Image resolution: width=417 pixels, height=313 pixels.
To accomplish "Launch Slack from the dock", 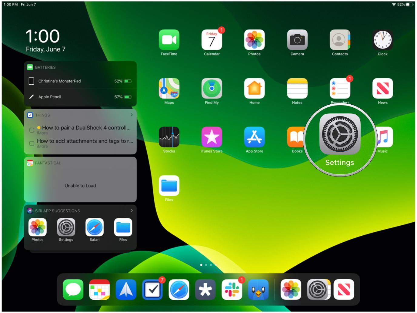I will [232, 290].
